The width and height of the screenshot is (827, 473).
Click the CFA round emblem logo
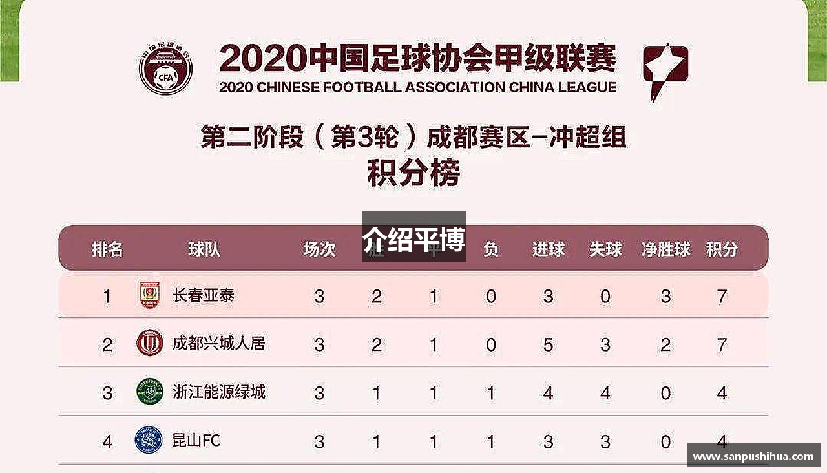[165, 67]
